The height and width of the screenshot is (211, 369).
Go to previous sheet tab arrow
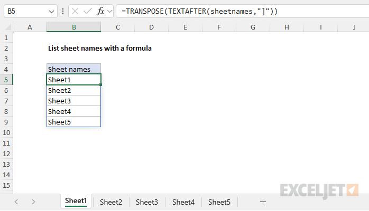pos(16,202)
